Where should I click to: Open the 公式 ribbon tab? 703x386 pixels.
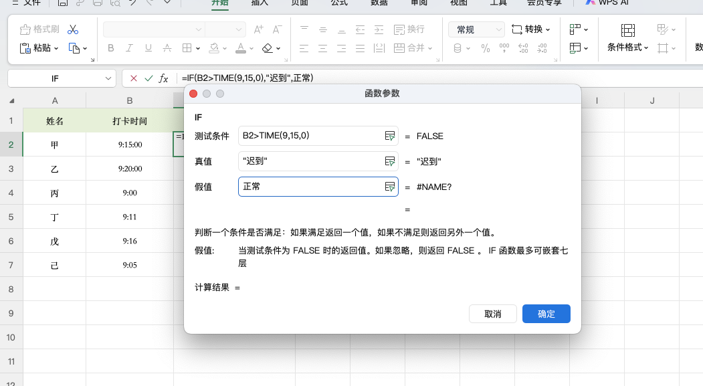[x=338, y=3]
